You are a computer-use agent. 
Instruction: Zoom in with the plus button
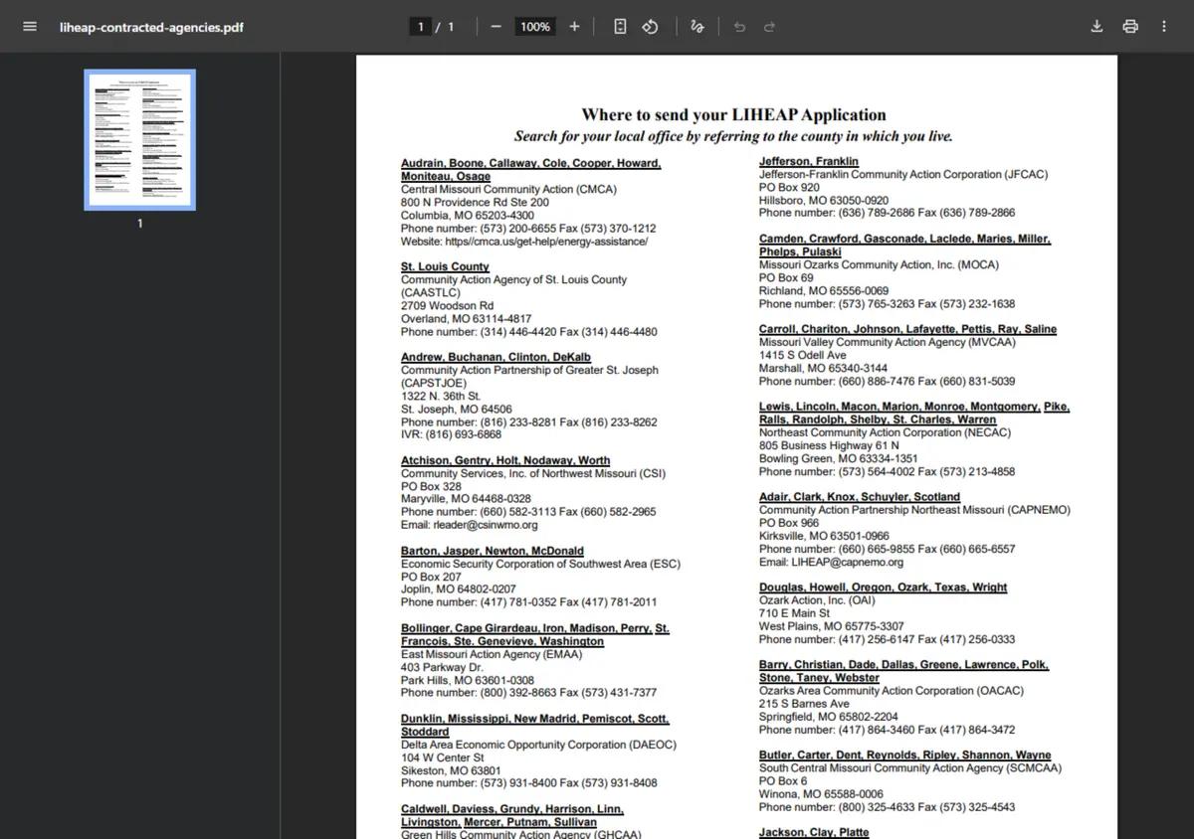574,27
